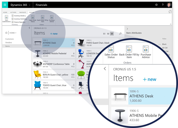The width and height of the screenshot is (178, 128).
Task: Click the Black attribute value
Action: tap(164, 44)
